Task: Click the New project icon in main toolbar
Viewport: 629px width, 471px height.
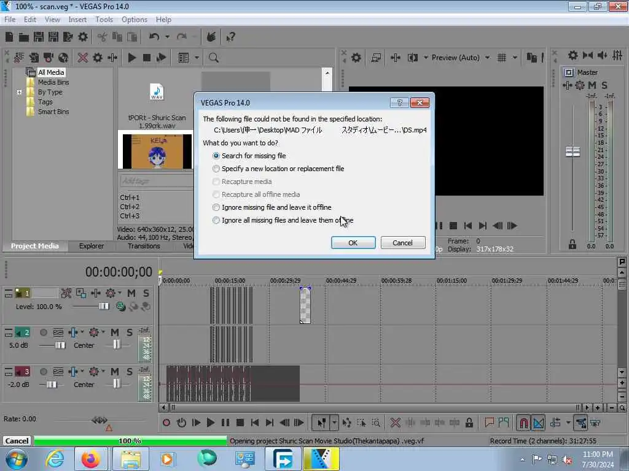Action: (9, 37)
